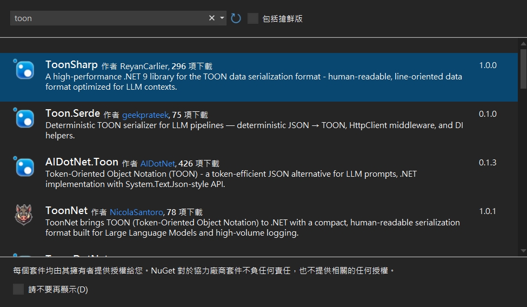Screen dimensions: 527x307
Task: Click the 296 項下載 download count
Action: pyautogui.click(x=192, y=66)
